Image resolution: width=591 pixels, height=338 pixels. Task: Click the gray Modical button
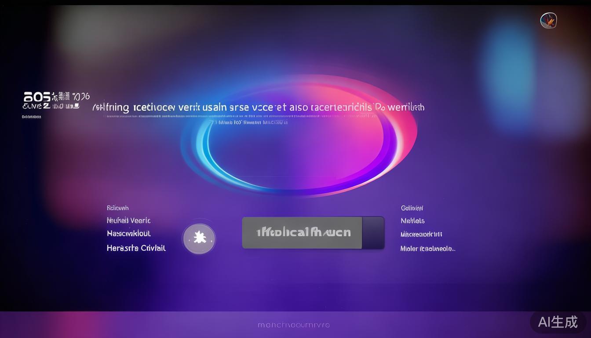point(303,232)
